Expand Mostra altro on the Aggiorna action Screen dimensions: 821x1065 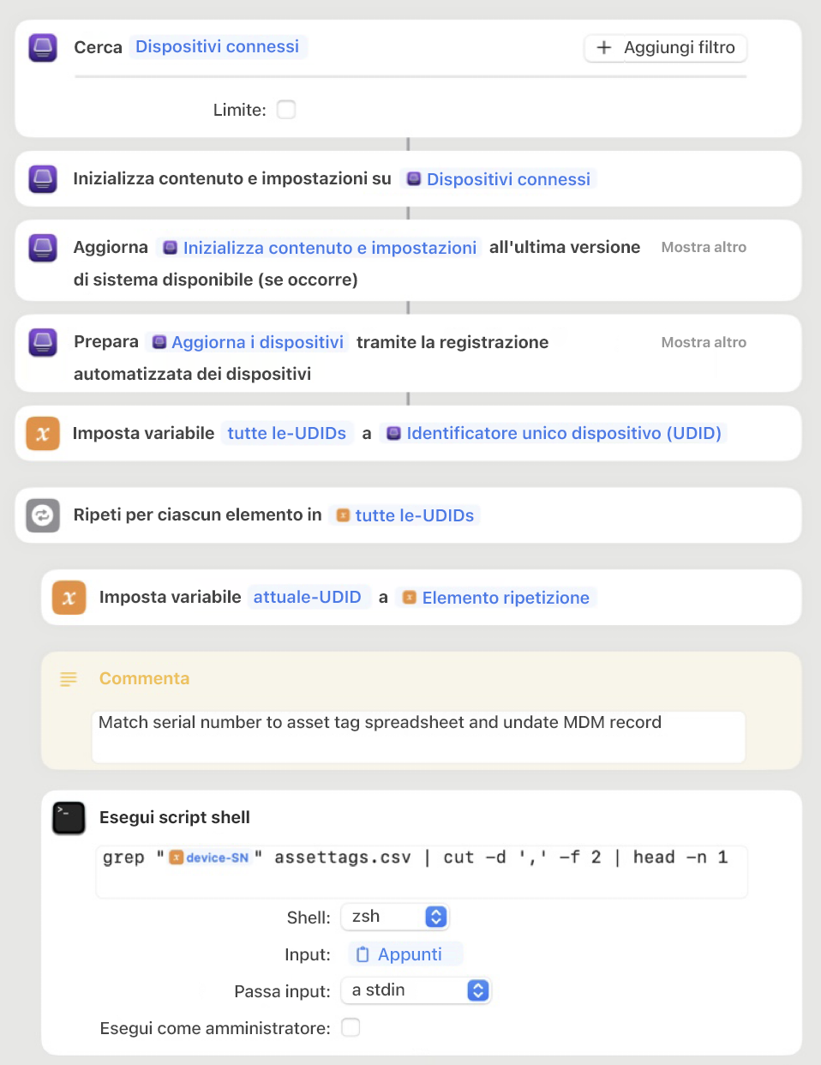click(703, 247)
